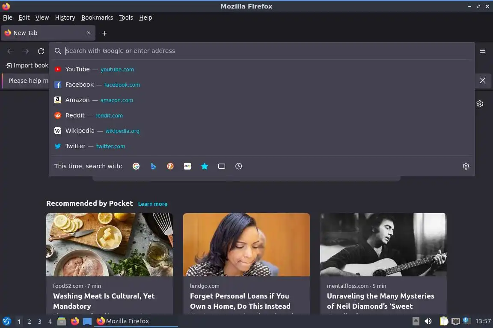Image resolution: width=493 pixels, height=328 pixels.
Task: Open the View menu
Action: click(x=42, y=18)
